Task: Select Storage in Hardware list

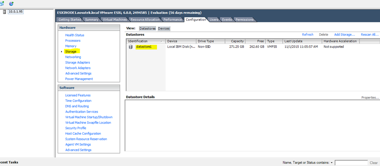Action: click(x=71, y=52)
